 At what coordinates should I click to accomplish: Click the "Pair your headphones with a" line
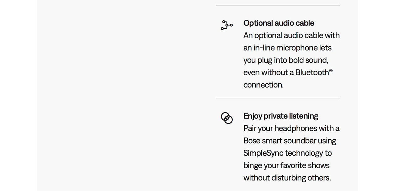[291, 129]
